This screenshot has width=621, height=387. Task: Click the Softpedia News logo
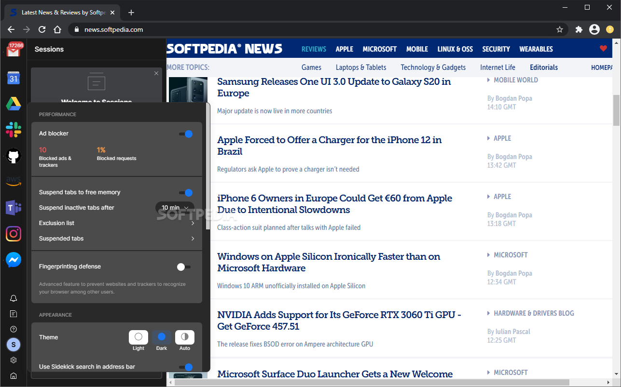coord(224,49)
